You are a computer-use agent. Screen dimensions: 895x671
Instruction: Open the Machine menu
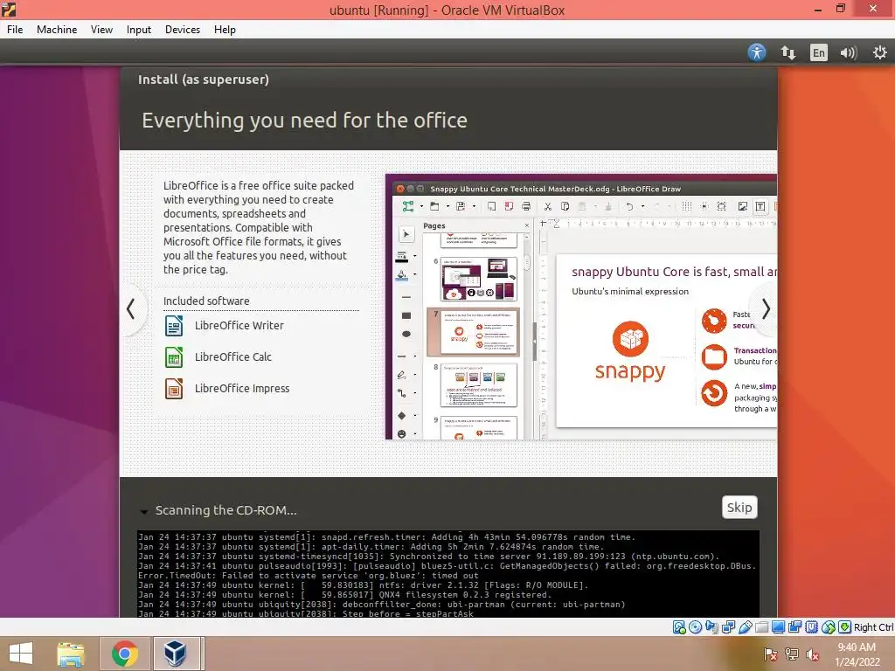coord(57,30)
